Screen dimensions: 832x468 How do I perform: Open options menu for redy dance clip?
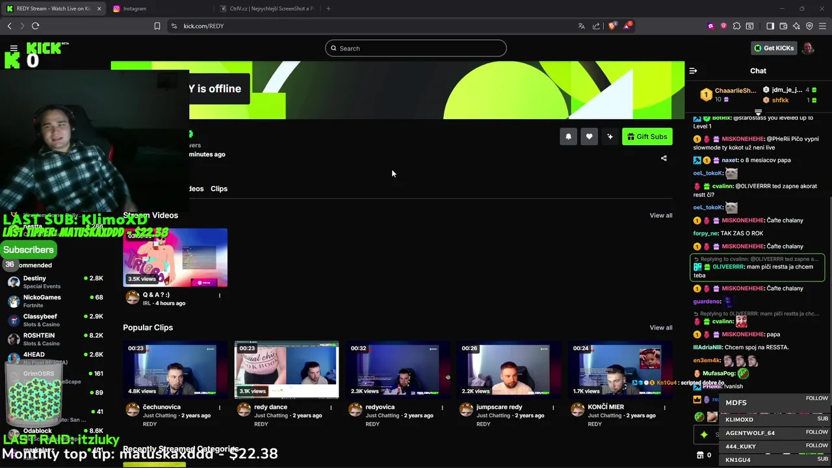click(x=331, y=408)
